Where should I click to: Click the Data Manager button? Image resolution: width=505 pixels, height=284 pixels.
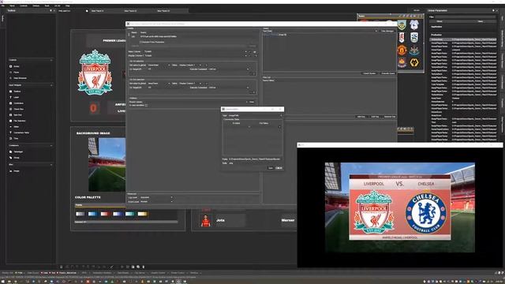tap(387, 31)
